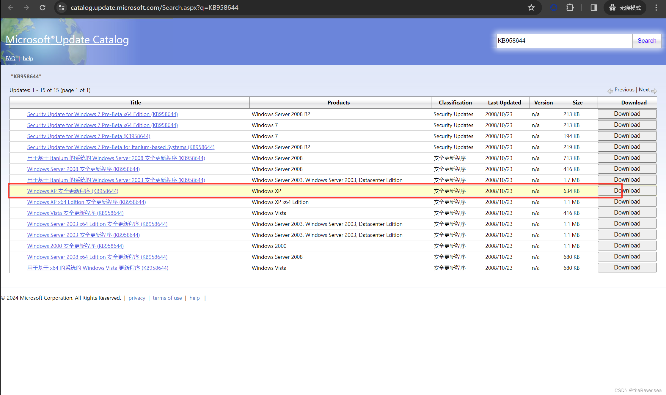Open the FAQ link in header
666x395 pixels.
[10, 58]
